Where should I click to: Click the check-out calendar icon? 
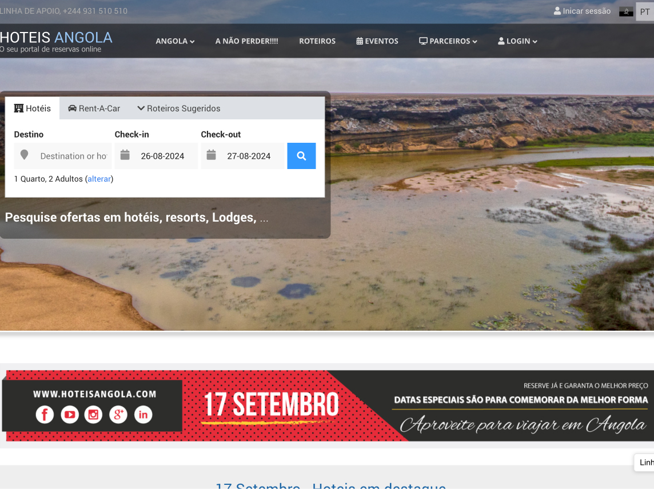coord(212,155)
